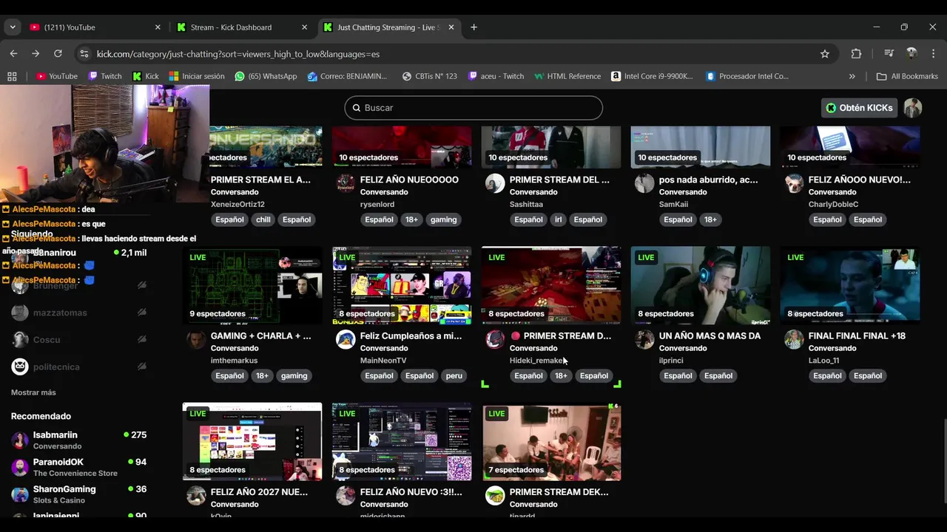
Task: Click the Sashittaa channel avatar
Action: click(495, 183)
